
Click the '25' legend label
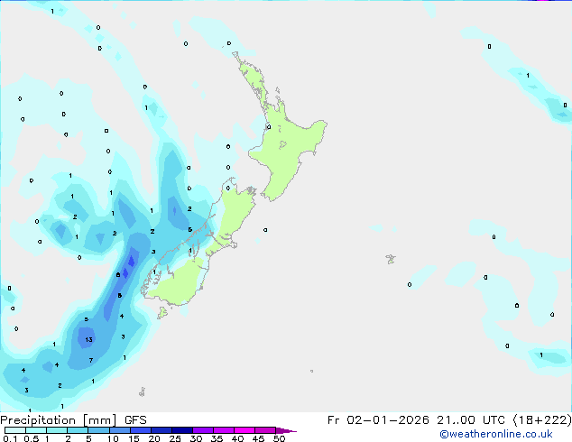pyautogui.click(x=175, y=438)
